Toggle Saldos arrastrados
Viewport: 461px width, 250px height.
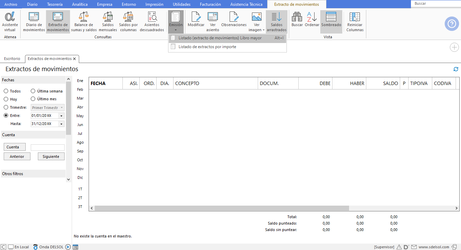pos(277,22)
